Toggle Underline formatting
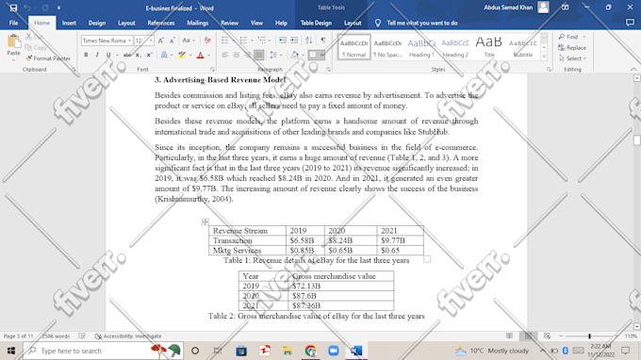This screenshot has height=360, width=641. tap(108, 55)
